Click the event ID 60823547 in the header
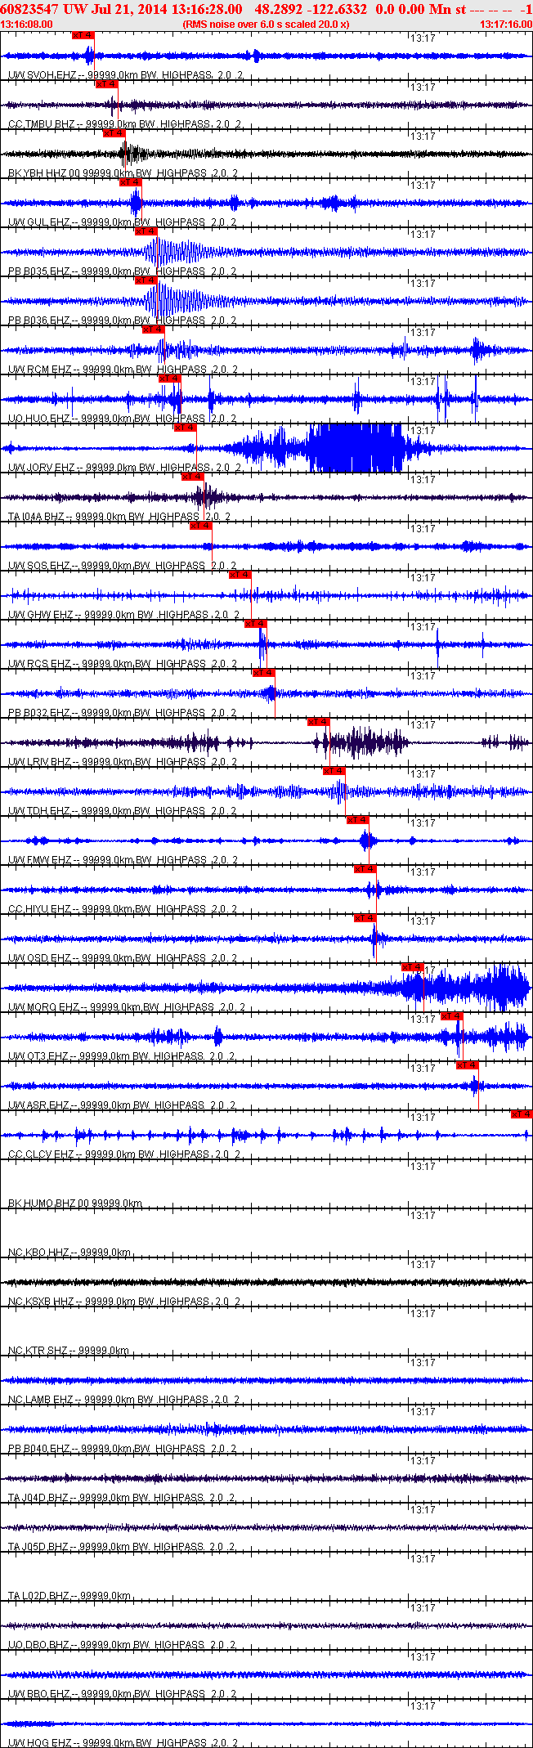The image size is (533, 1748). coord(29,8)
